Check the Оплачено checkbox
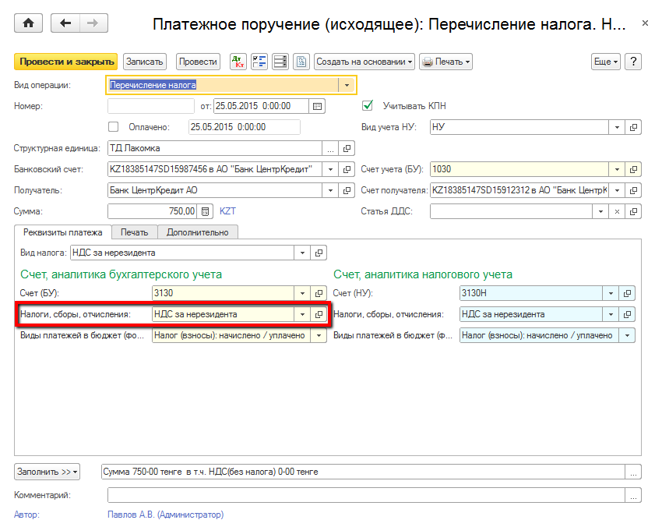This screenshot has width=662, height=527. [x=114, y=127]
